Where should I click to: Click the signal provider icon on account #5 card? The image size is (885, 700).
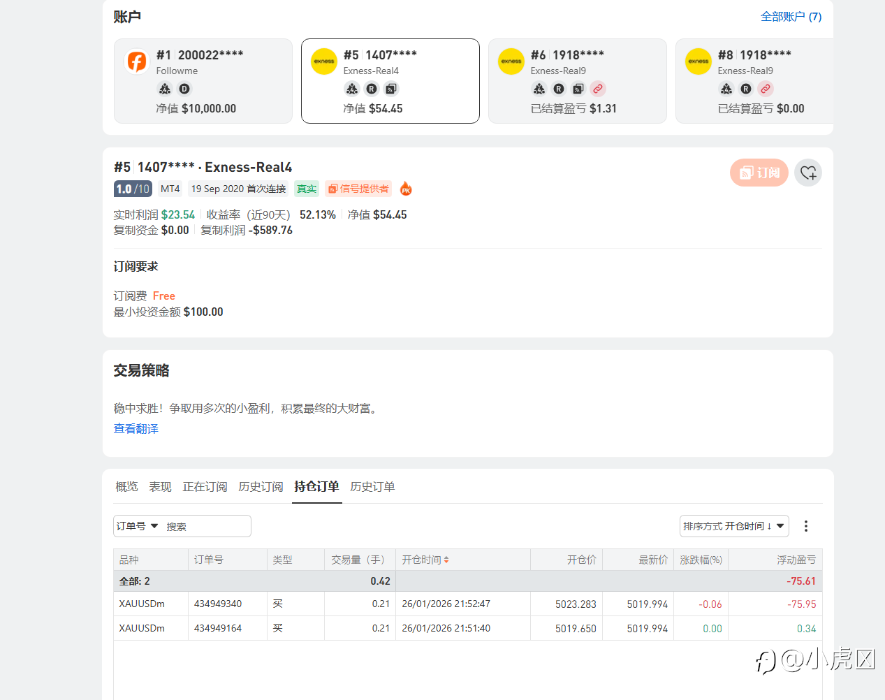coord(391,89)
